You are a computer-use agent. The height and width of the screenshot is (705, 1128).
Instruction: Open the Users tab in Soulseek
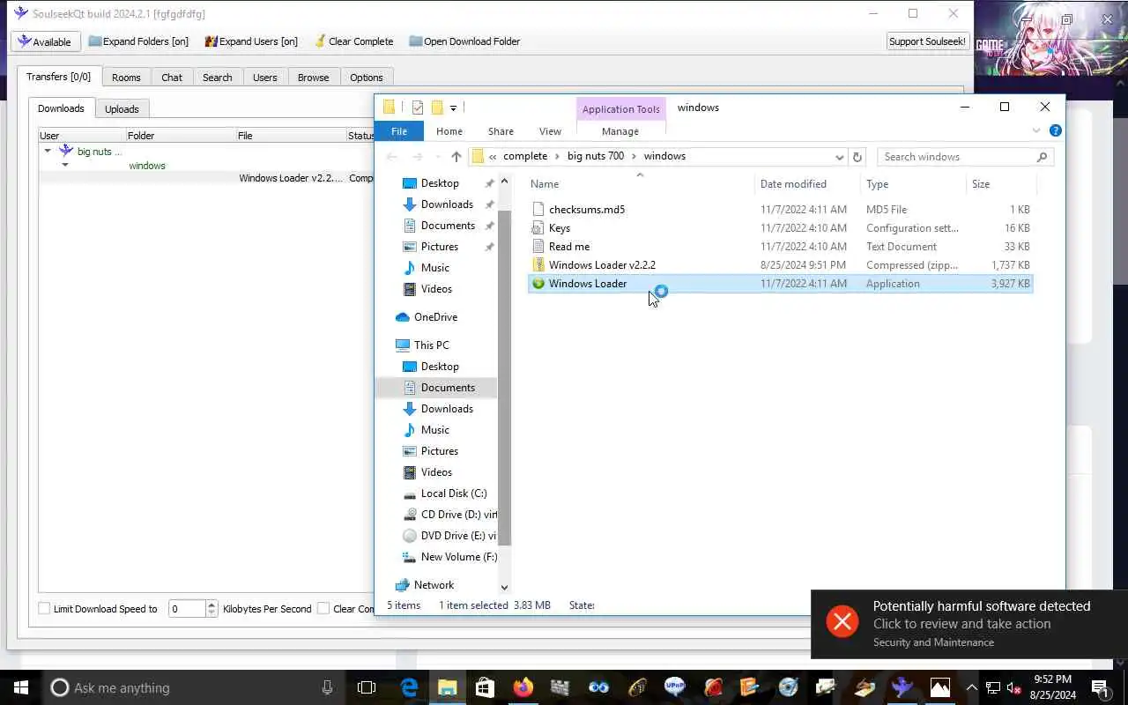[x=265, y=78]
